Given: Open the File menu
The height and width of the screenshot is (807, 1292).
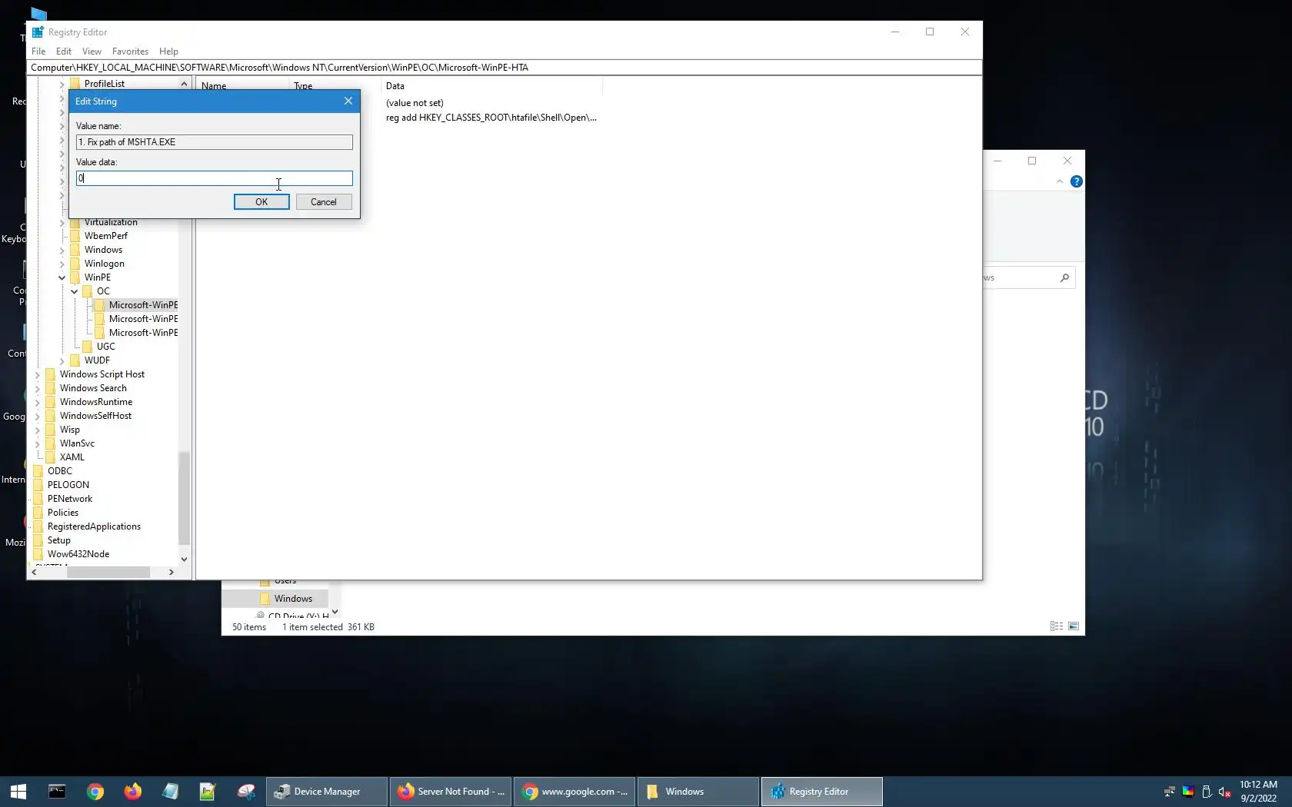Looking at the screenshot, I should click(x=38, y=51).
